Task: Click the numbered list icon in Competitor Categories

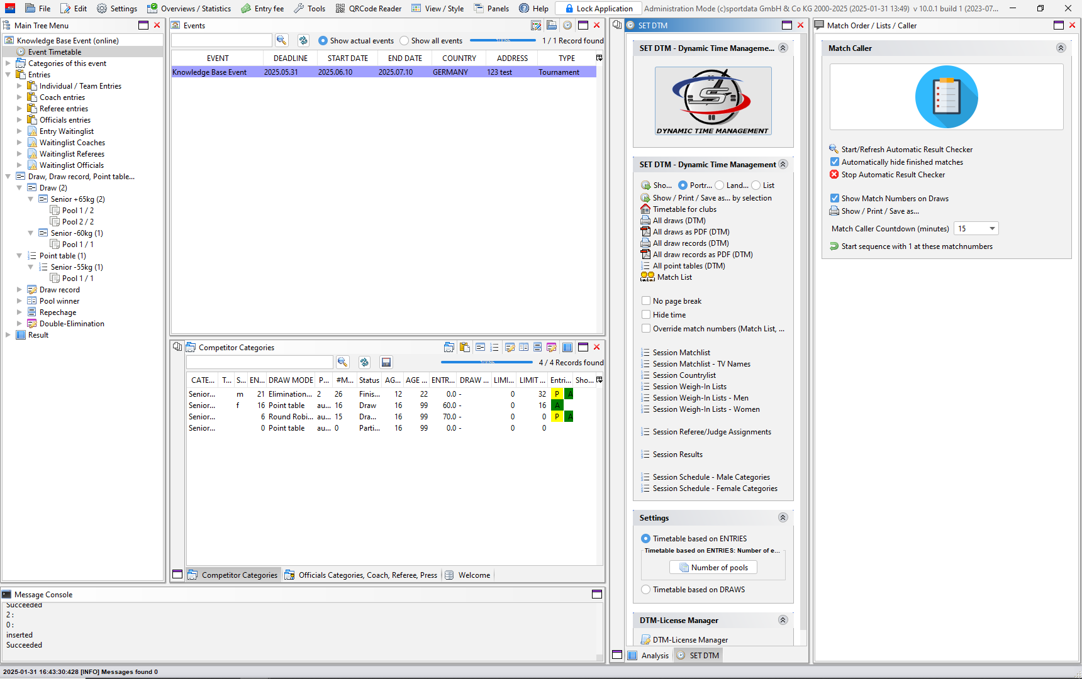Action: point(494,347)
